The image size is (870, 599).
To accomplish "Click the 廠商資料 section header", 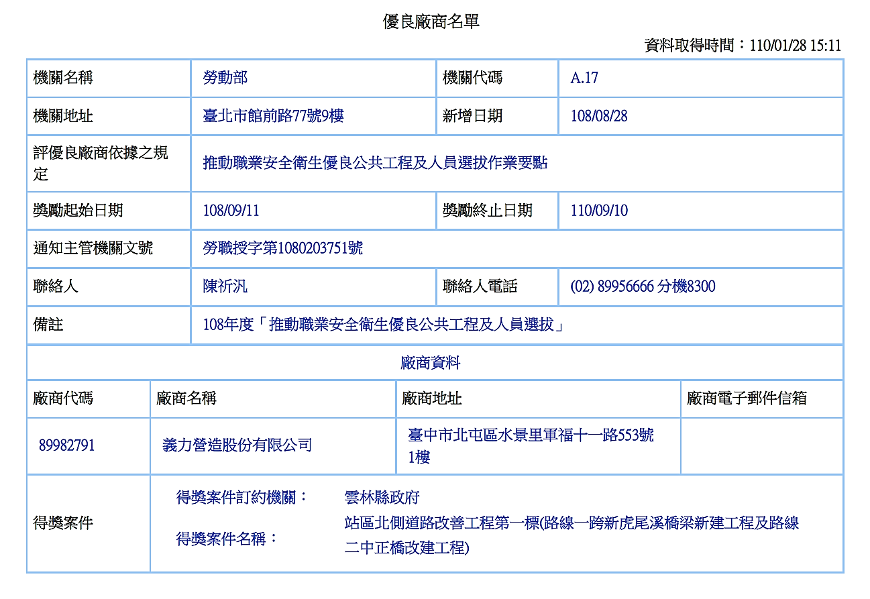I will [431, 363].
